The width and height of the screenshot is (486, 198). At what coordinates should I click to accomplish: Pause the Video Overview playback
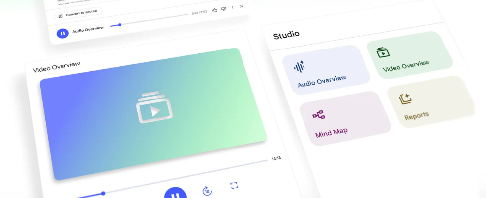tap(175, 195)
